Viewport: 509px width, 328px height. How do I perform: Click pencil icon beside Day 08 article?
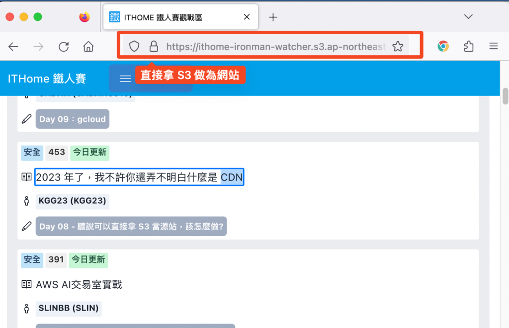pyautogui.click(x=27, y=226)
